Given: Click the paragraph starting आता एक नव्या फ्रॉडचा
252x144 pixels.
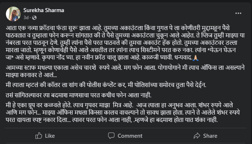Looking at the screenshot, I should [125, 43].
